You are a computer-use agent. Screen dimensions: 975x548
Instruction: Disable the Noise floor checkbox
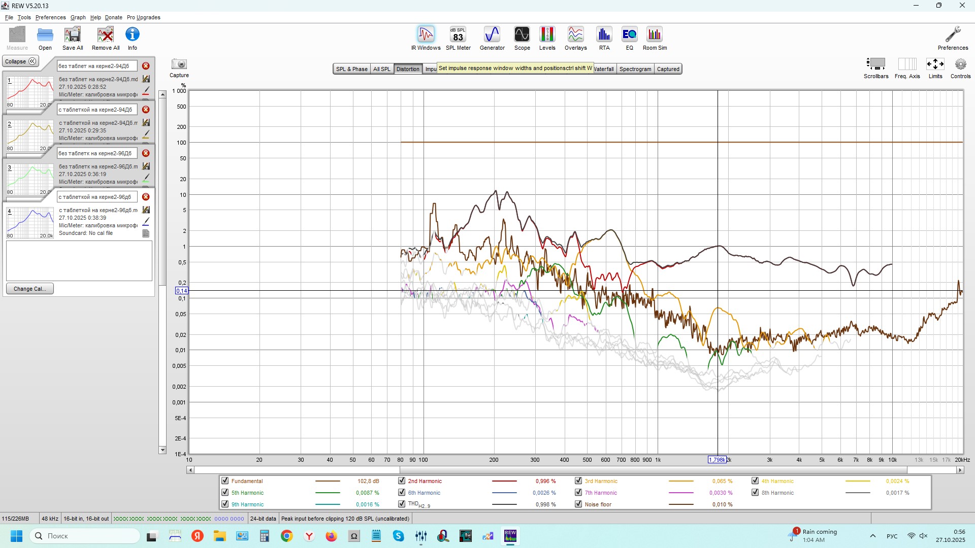(578, 504)
